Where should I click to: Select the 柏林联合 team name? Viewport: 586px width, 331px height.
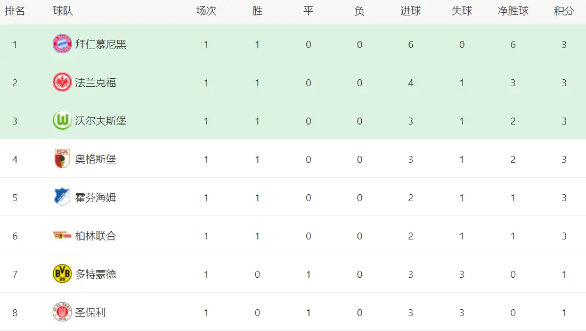click(95, 236)
